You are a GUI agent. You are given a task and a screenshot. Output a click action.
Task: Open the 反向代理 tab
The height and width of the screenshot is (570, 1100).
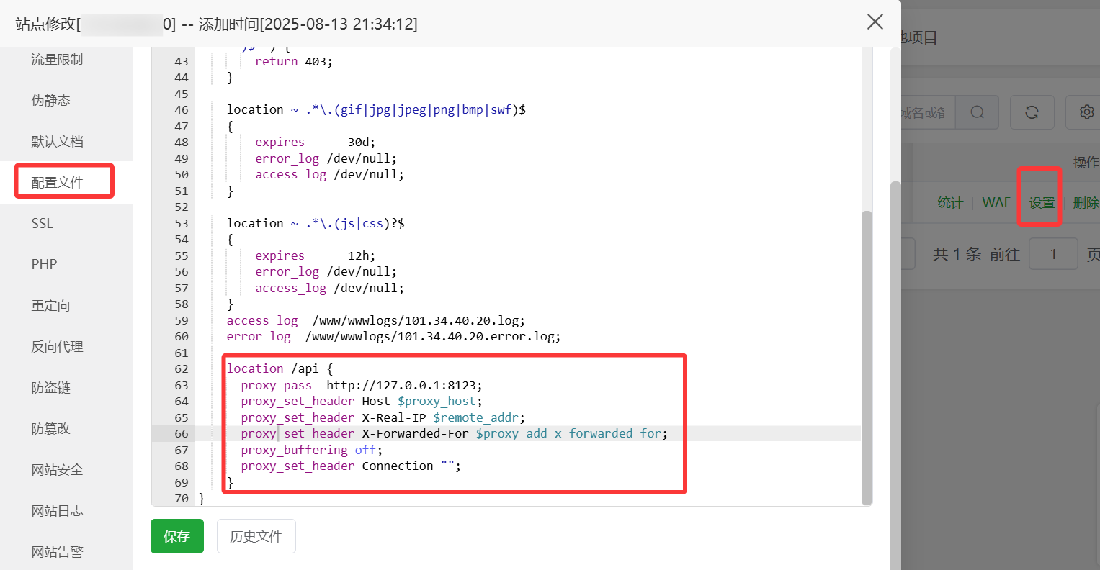pyautogui.click(x=57, y=347)
